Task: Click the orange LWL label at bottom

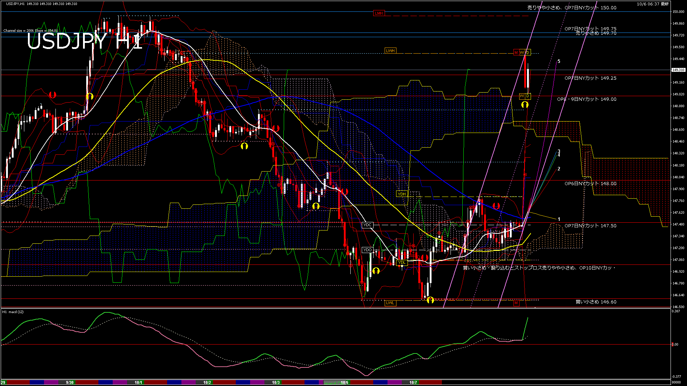Action: click(x=390, y=303)
